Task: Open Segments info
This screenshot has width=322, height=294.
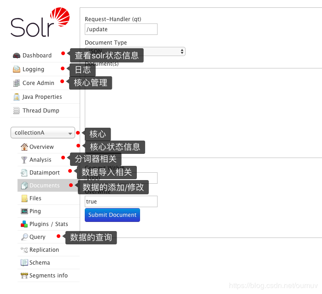Action: click(x=48, y=276)
